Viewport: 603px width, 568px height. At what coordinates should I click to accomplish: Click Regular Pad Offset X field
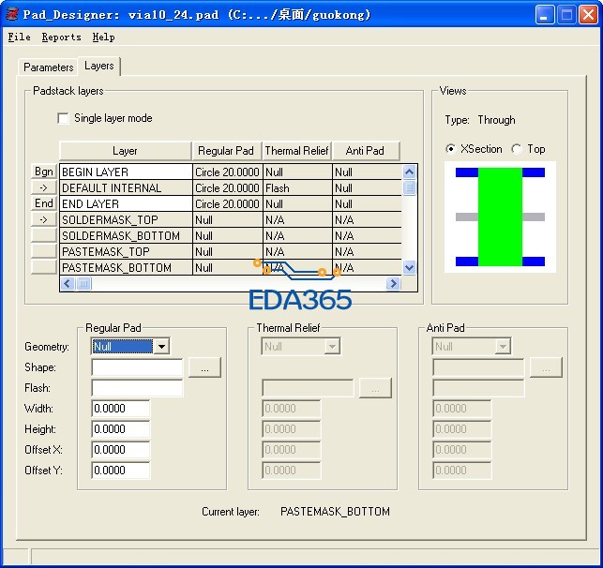[121, 450]
